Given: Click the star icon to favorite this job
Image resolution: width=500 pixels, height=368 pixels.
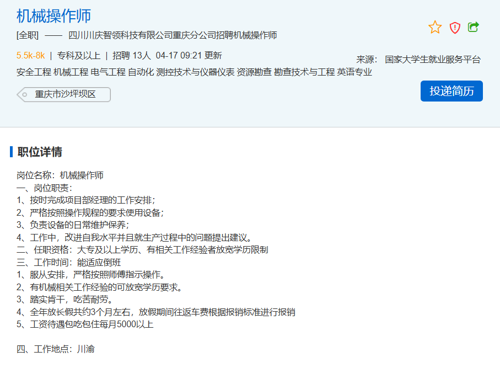Looking at the screenshot, I should 435,28.
